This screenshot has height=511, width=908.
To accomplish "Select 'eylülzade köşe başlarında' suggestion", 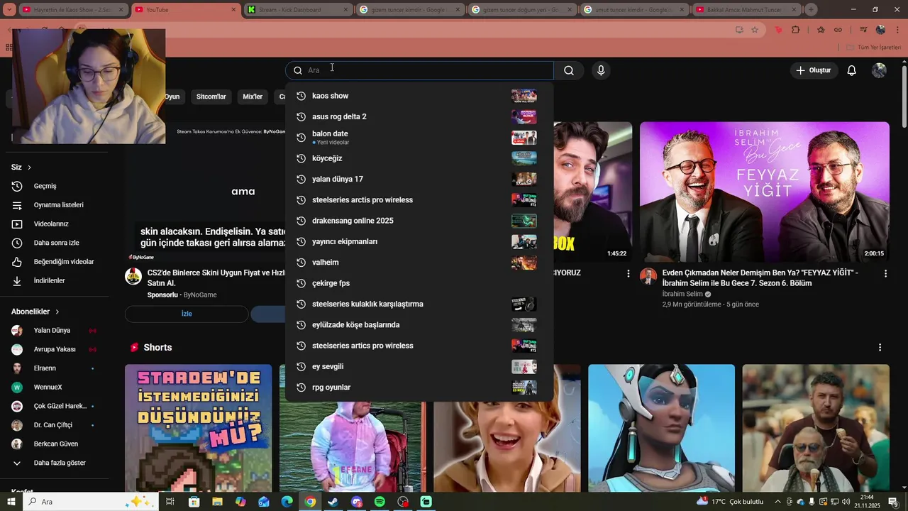I will [419, 325].
